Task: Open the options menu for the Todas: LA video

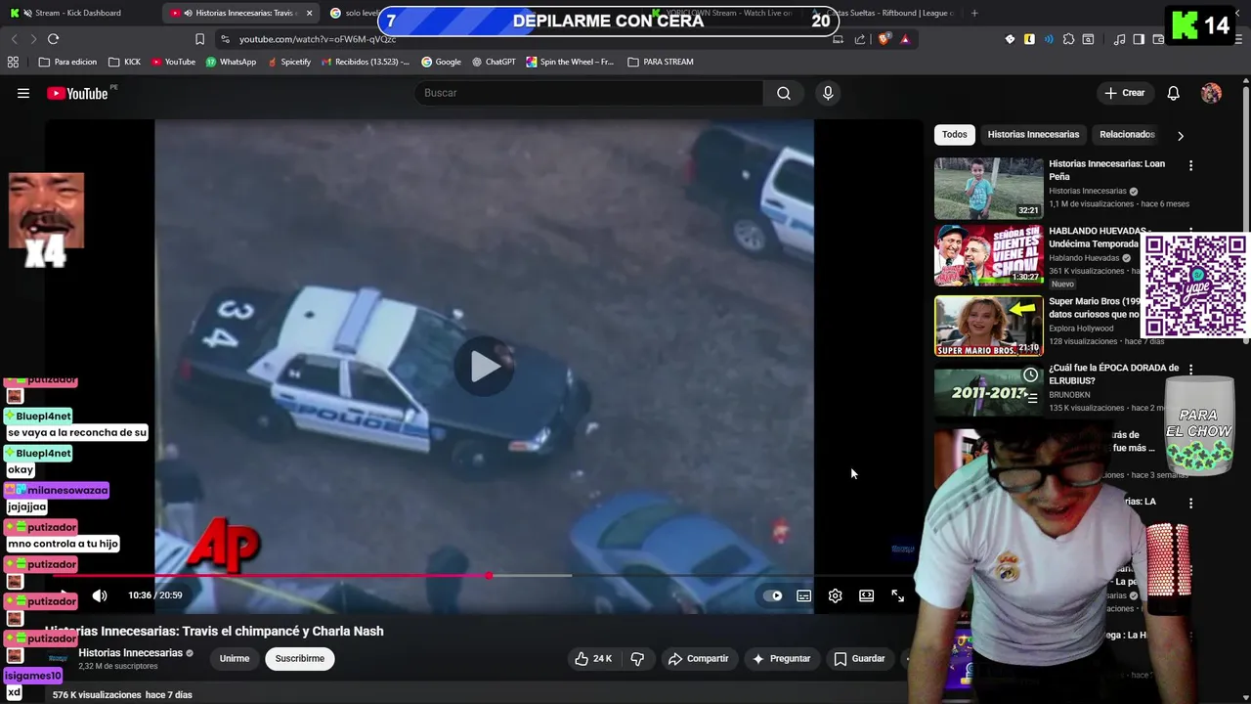Action: tap(1190, 503)
